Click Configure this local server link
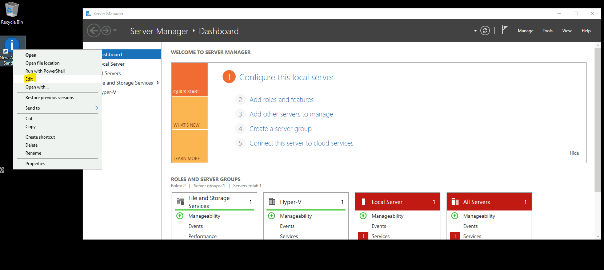The width and height of the screenshot is (604, 270). (286, 77)
